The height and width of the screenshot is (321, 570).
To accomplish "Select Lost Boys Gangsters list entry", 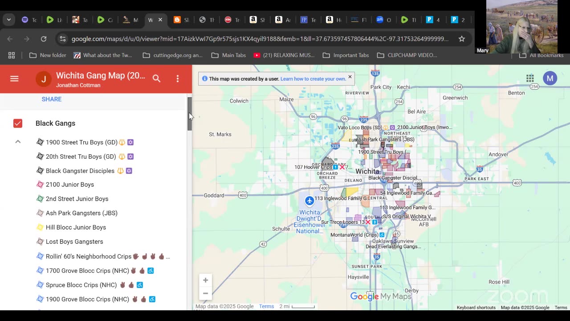I will pyautogui.click(x=74, y=242).
